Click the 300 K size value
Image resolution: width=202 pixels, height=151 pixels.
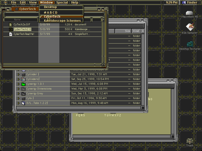click(x=68, y=29)
